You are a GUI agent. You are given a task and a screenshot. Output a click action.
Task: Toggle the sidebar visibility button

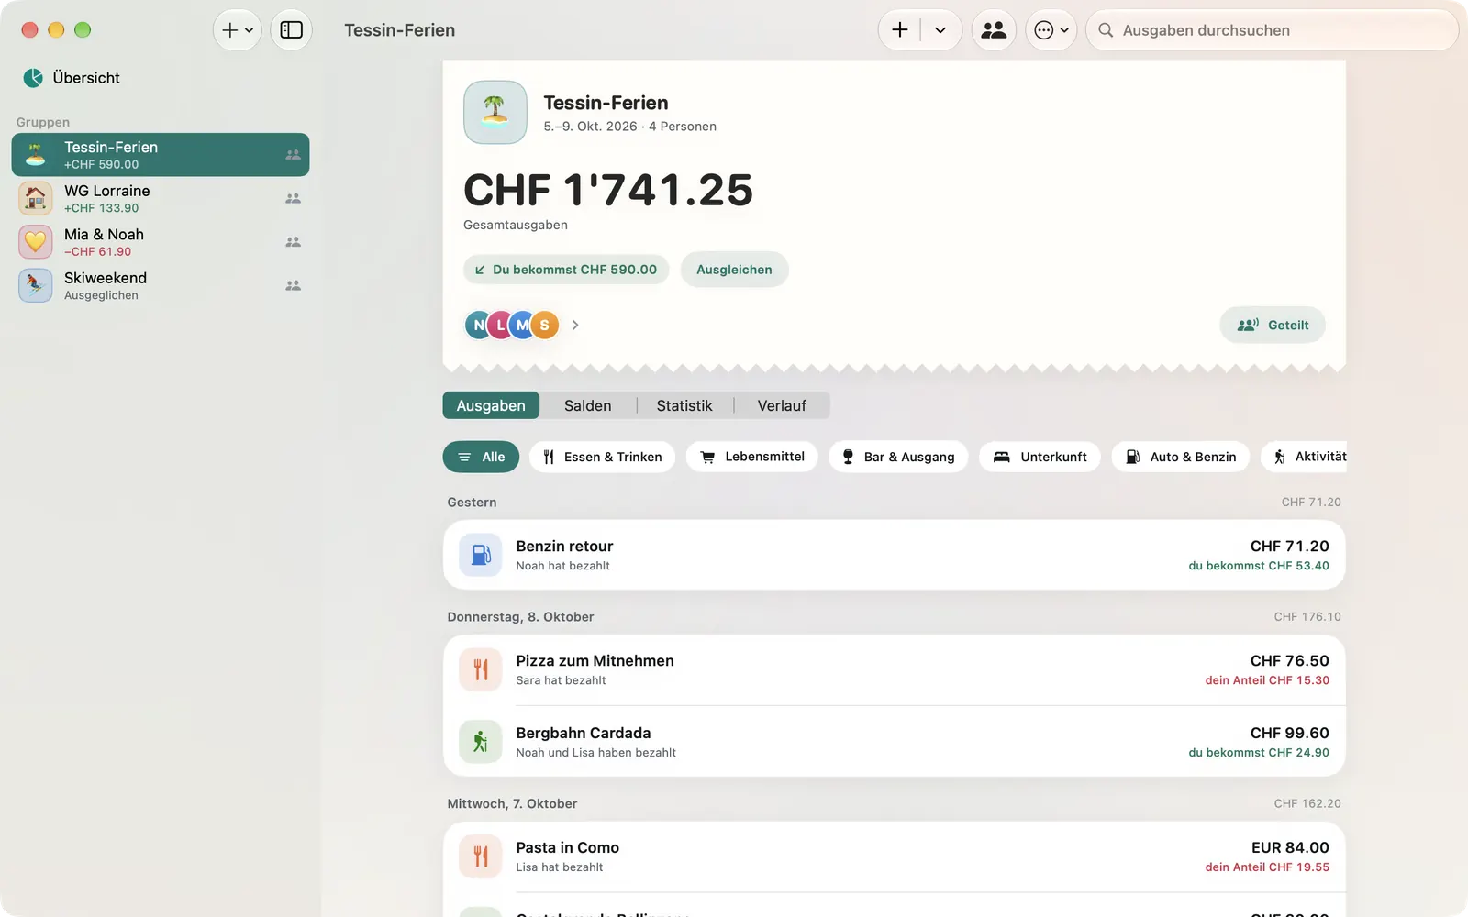291,30
